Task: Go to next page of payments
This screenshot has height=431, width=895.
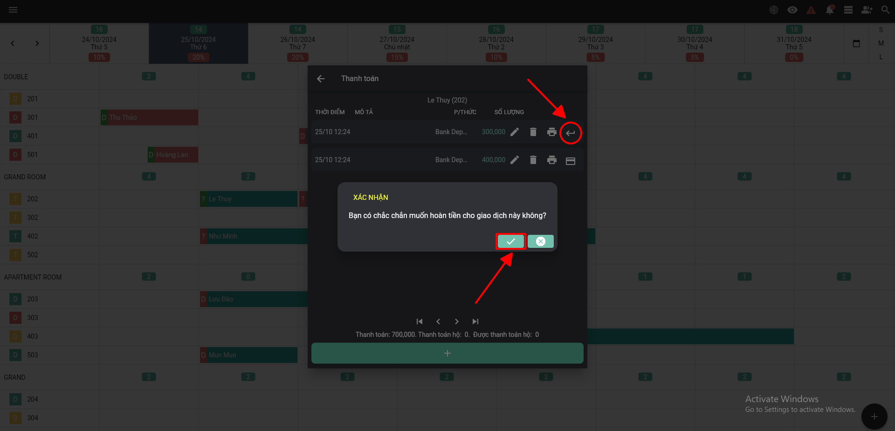Action: pos(457,322)
